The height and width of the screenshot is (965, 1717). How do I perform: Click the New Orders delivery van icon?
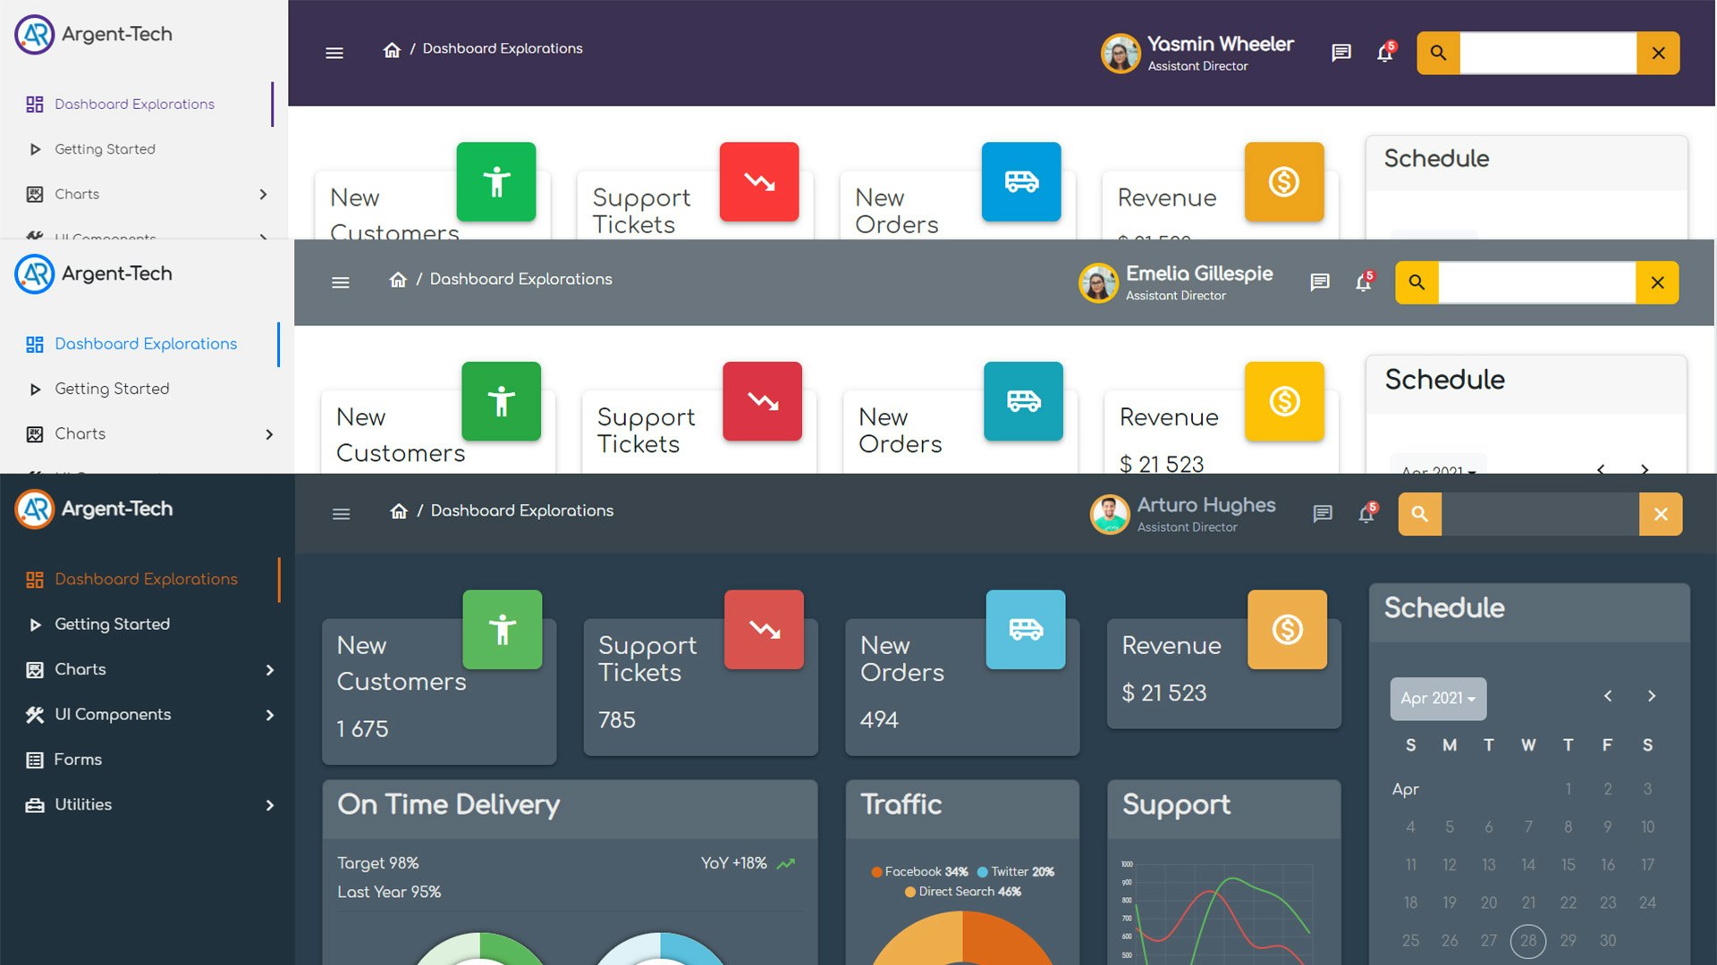pyautogui.click(x=1025, y=630)
